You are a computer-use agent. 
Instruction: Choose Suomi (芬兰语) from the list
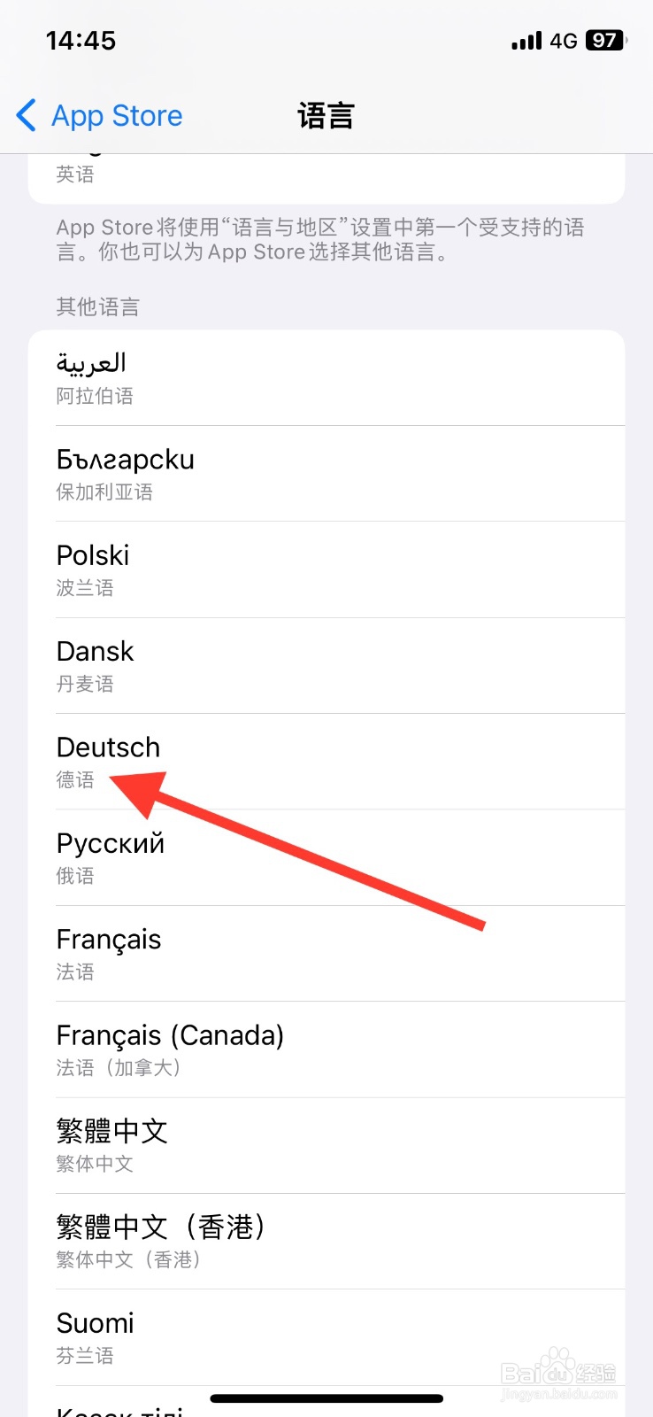(x=326, y=1337)
